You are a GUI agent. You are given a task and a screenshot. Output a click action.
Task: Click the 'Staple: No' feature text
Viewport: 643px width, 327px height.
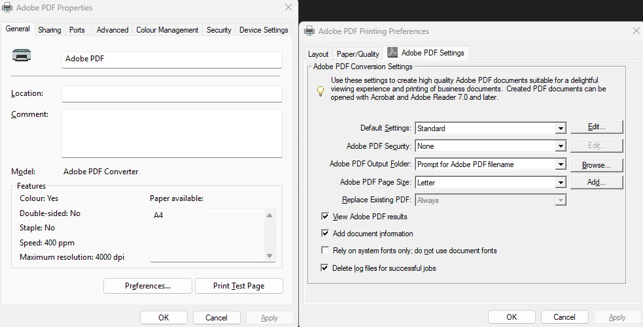tap(37, 228)
